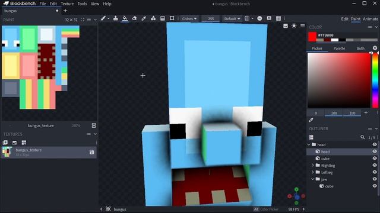Toggle the painting grid icon
This screenshot has width=380, height=213.
(278, 18)
